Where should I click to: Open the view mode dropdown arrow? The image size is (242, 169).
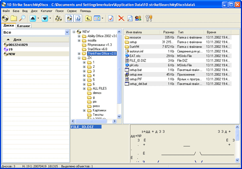(102, 18)
